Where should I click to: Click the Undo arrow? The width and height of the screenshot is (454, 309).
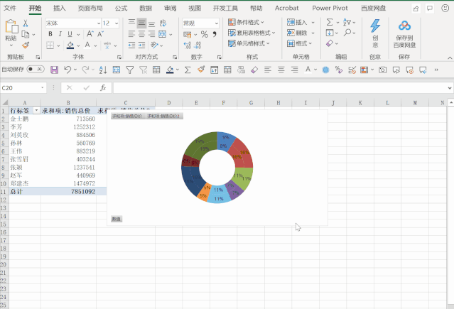tap(67, 70)
